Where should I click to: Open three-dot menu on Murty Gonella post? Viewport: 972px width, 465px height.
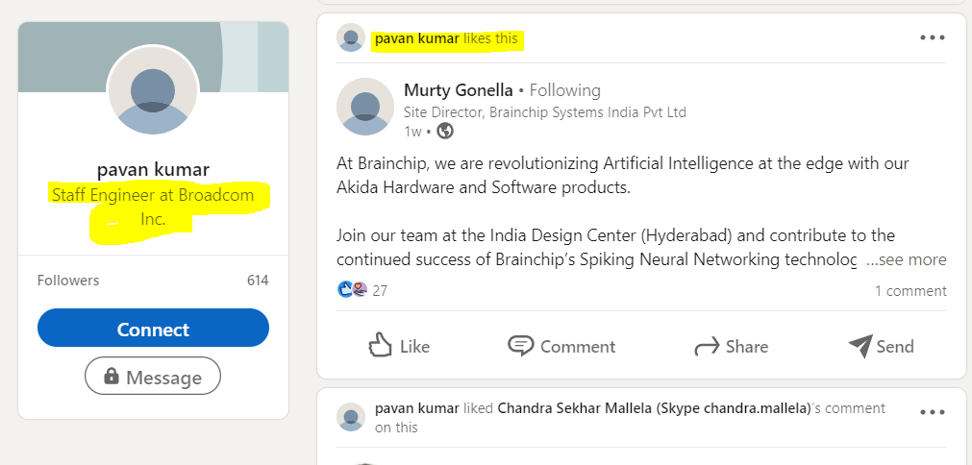coord(933,37)
